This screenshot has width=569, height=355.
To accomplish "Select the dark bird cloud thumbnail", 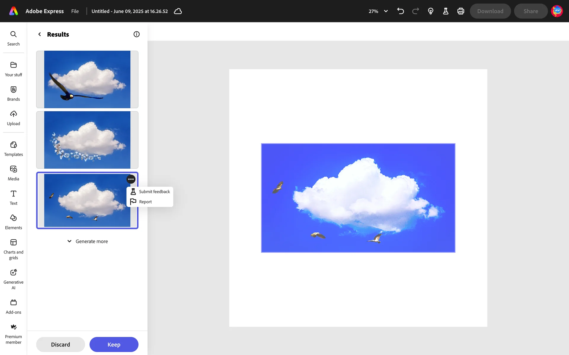I will click(x=87, y=79).
